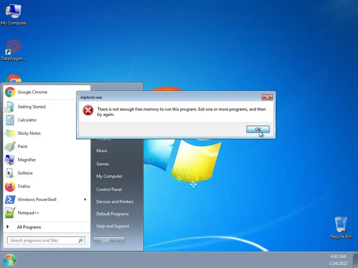Image resolution: width=358 pixels, height=268 pixels.
Task: Open Devices and Printers
Action: (115, 202)
